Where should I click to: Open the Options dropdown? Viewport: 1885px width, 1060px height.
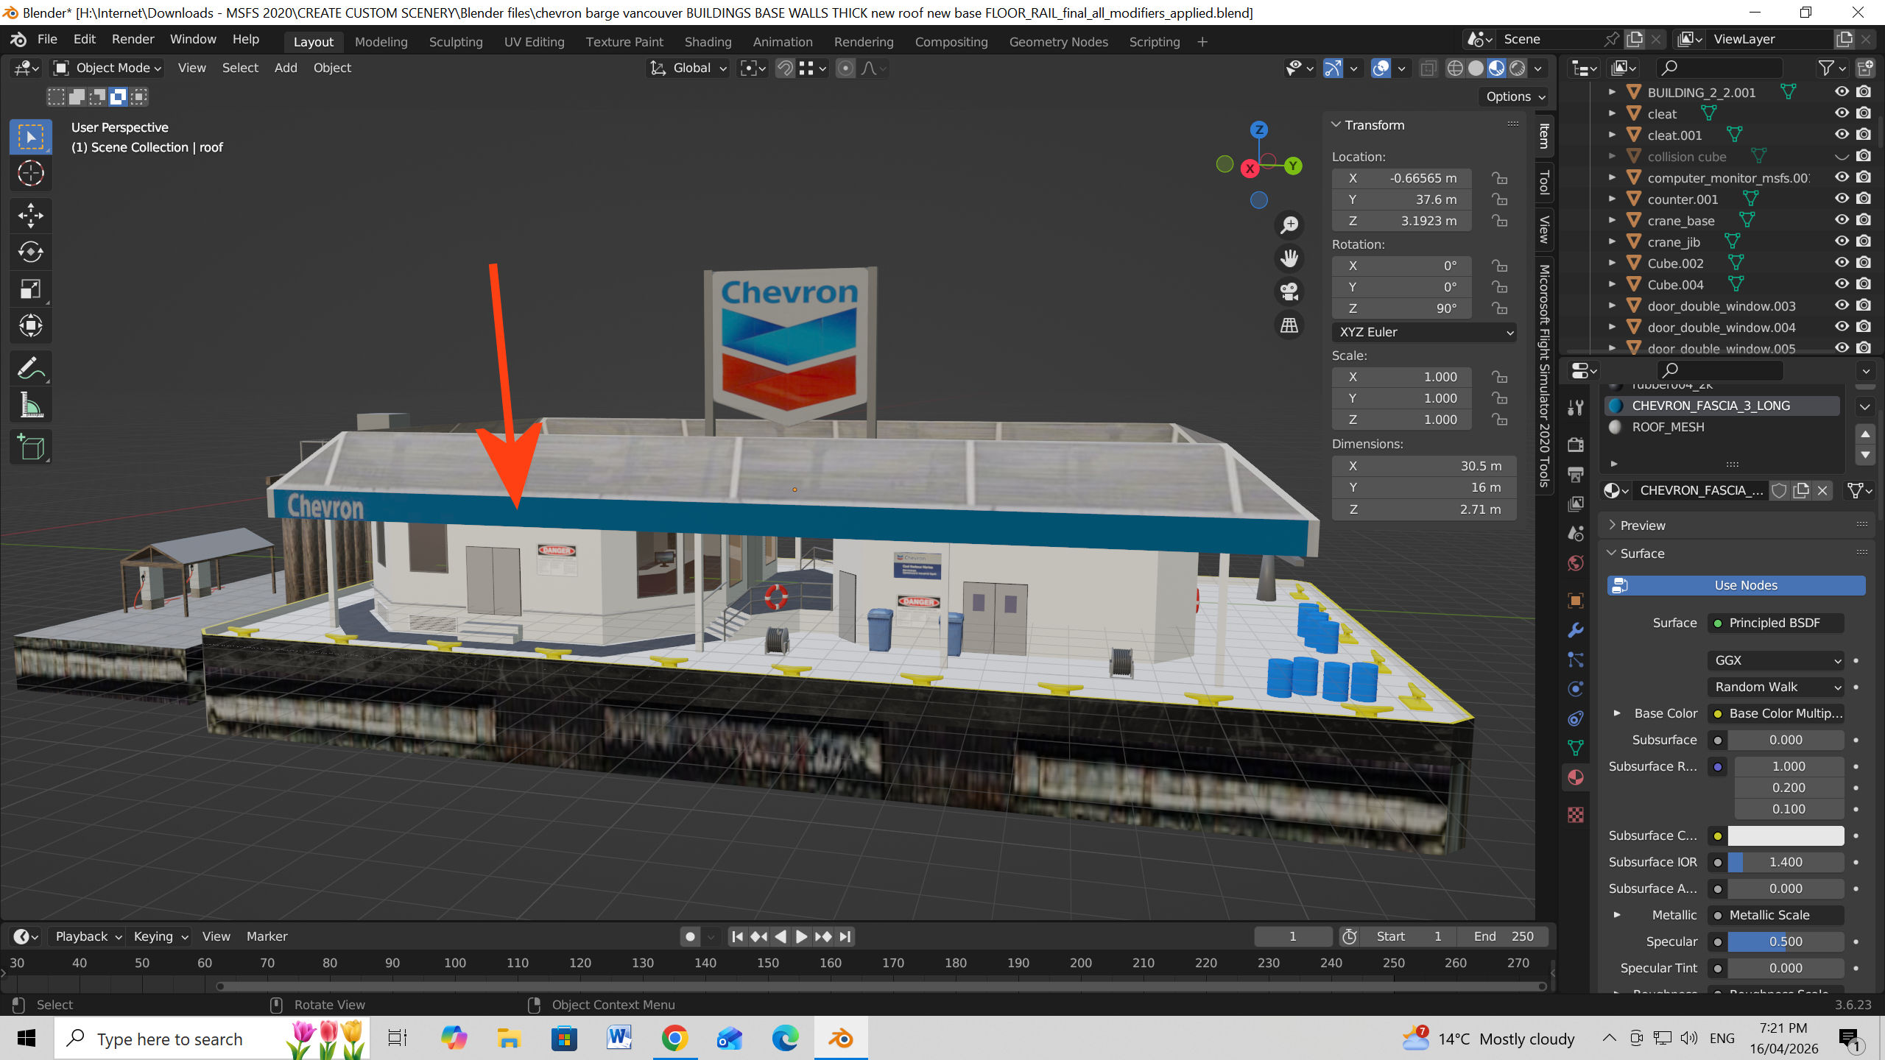click(1515, 96)
